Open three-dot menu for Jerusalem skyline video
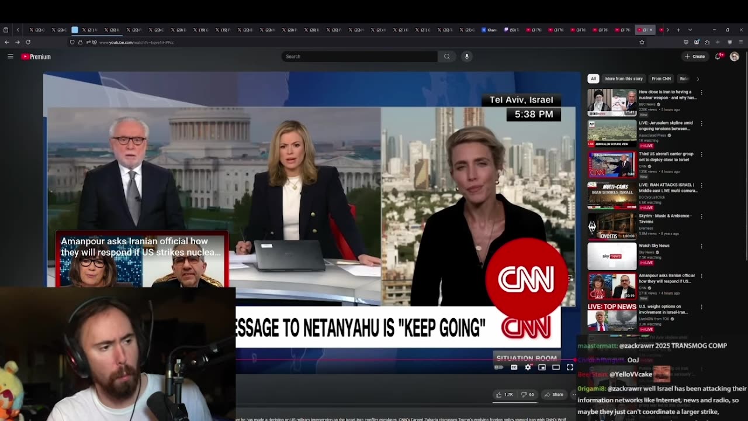Image resolution: width=748 pixels, height=421 pixels. point(701,123)
